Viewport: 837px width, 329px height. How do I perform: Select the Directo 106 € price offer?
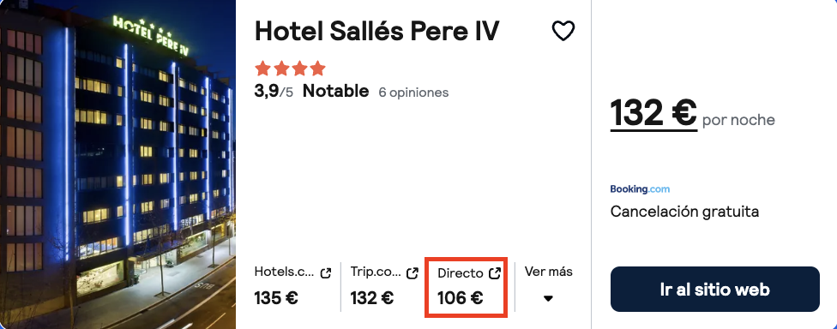click(x=466, y=287)
